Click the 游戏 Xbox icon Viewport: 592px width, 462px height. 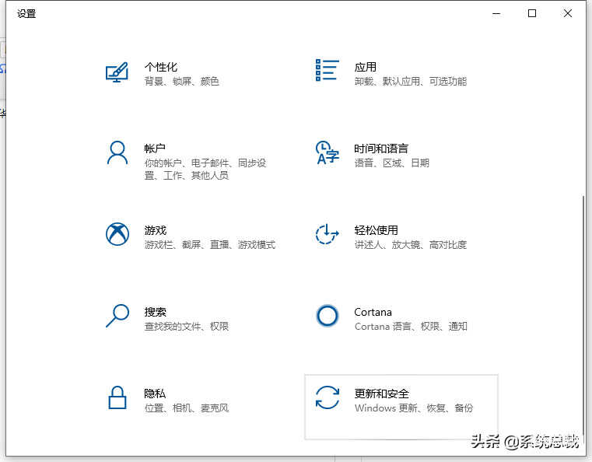pyautogui.click(x=117, y=234)
